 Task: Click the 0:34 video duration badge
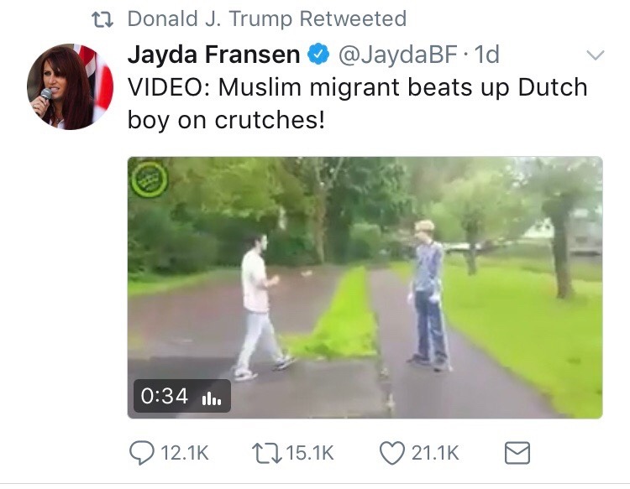(182, 396)
